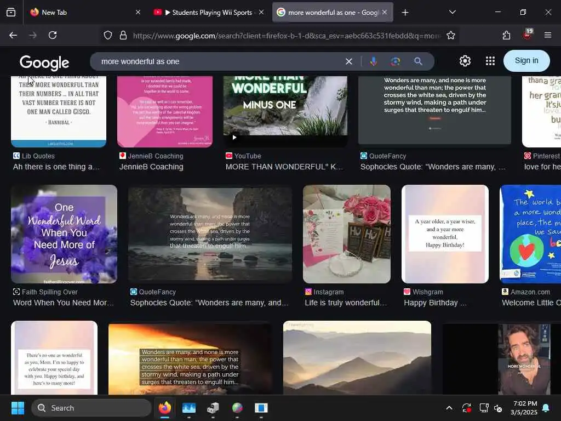Open Firefox View recent browsing icon

click(x=11, y=12)
